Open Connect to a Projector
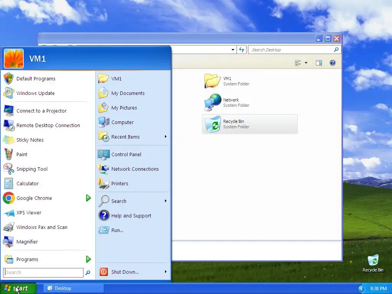 47,111
